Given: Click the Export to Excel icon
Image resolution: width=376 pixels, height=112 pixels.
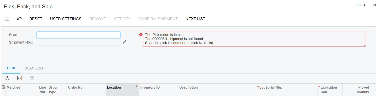Looking at the screenshot, I should [x=32, y=78].
